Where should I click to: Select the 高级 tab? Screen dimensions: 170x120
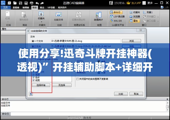pos(34,7)
